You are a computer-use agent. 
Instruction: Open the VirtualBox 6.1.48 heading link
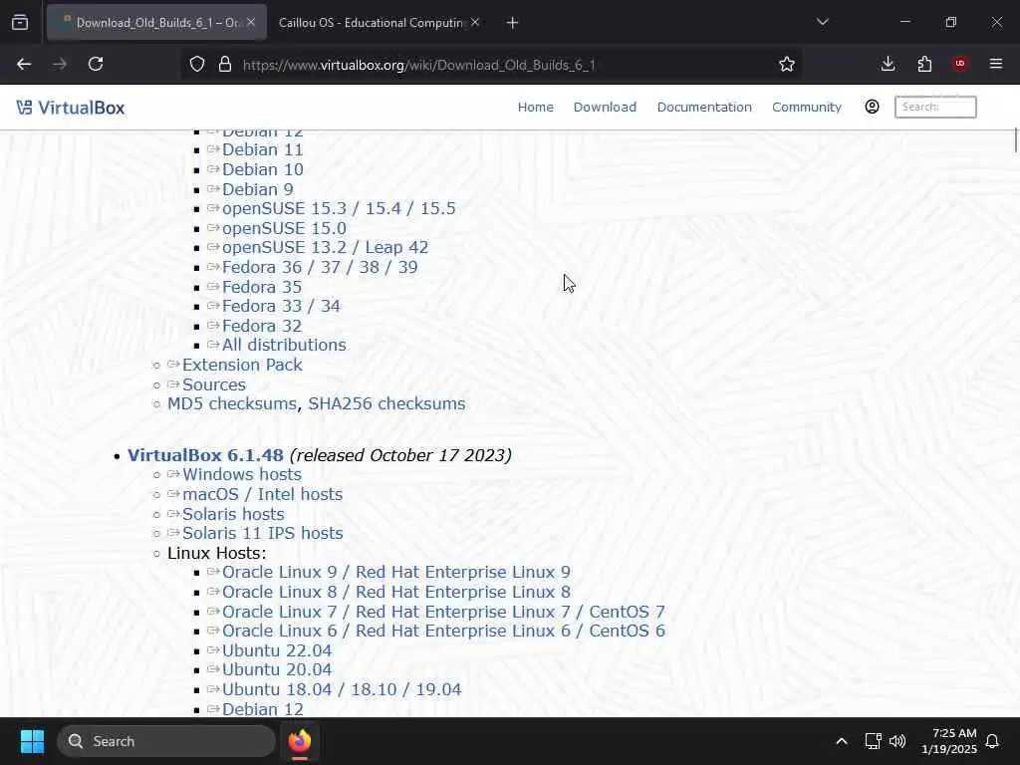click(205, 454)
